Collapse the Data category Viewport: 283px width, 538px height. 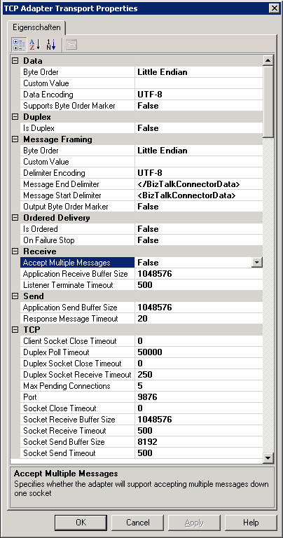[15, 61]
